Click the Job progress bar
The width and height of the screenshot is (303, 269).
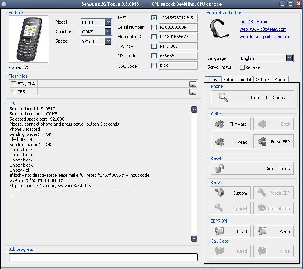pos(103,257)
